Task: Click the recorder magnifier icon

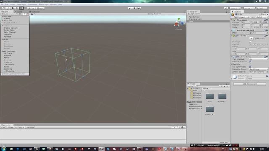Action: pyautogui.click(x=195, y=146)
